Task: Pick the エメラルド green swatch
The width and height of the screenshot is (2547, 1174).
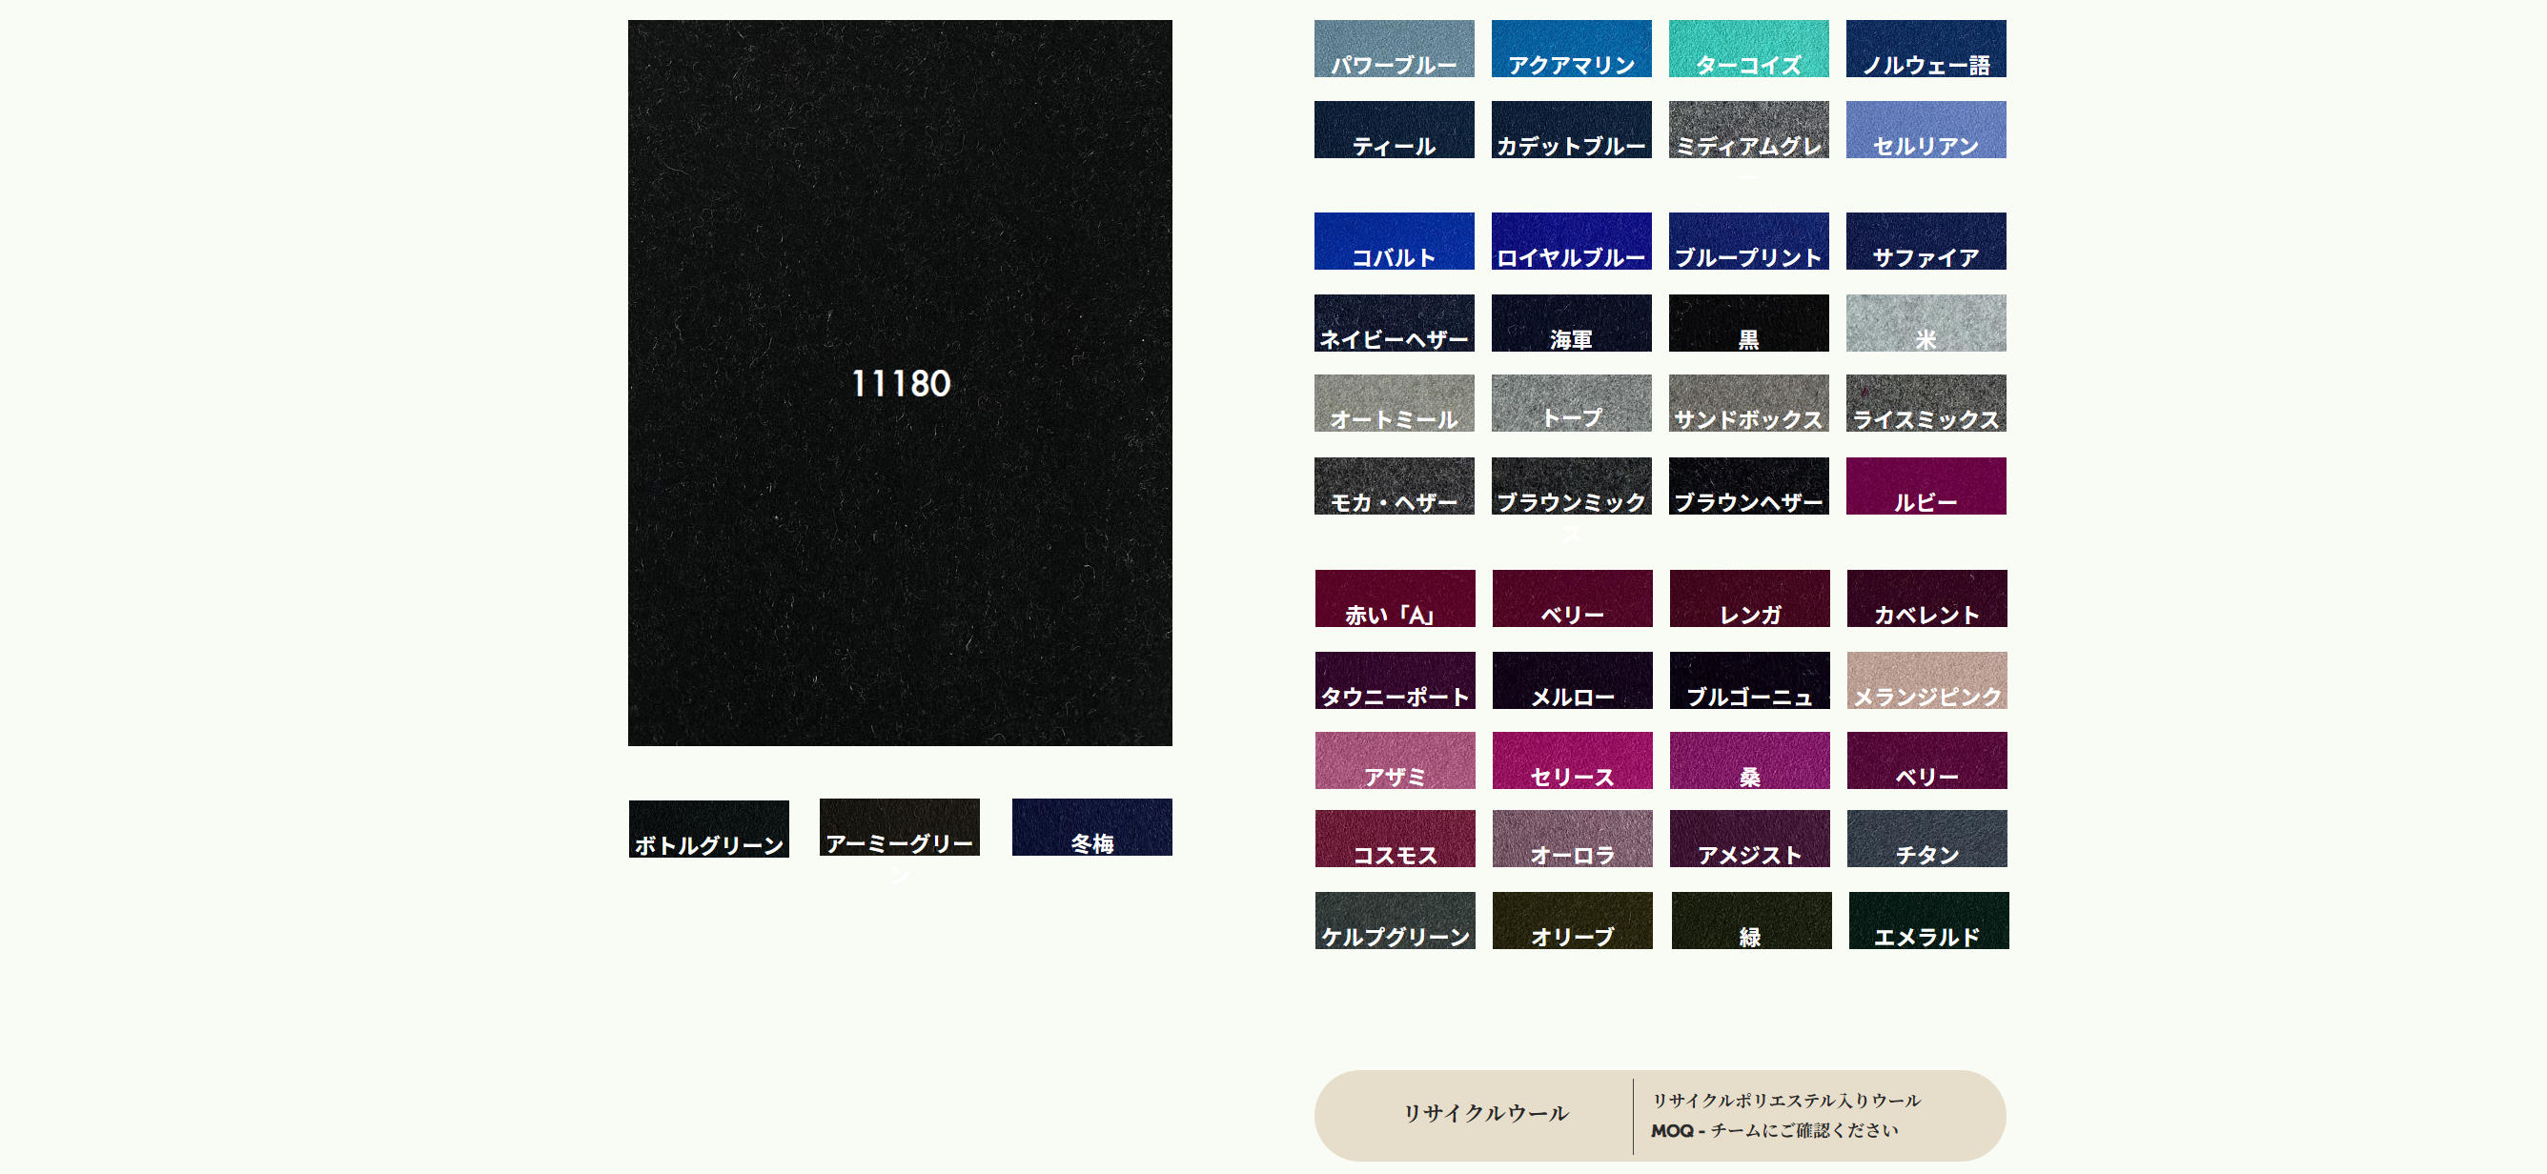Action: point(1927,920)
